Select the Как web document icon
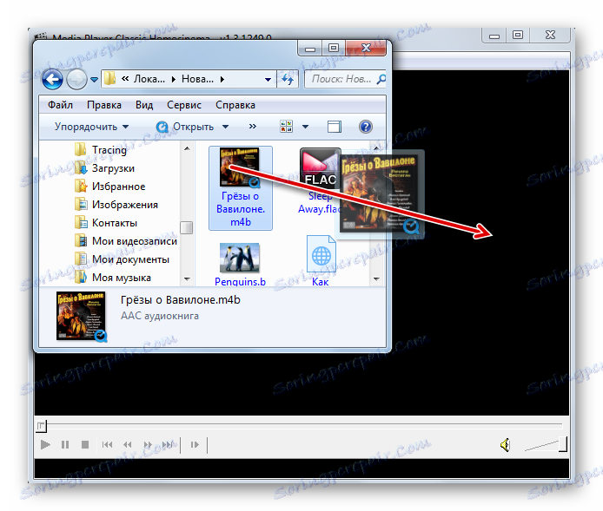 click(321, 254)
